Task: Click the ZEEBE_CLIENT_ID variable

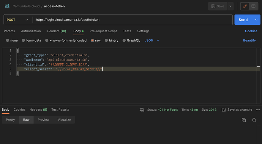Action: coord(68,64)
